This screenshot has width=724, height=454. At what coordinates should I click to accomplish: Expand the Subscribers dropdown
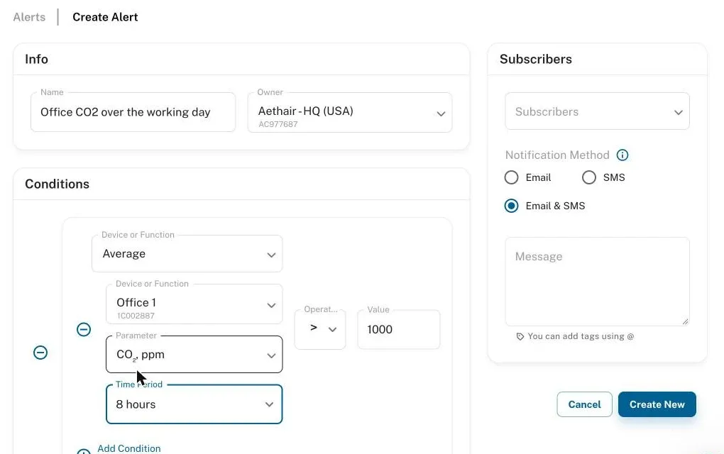point(597,111)
